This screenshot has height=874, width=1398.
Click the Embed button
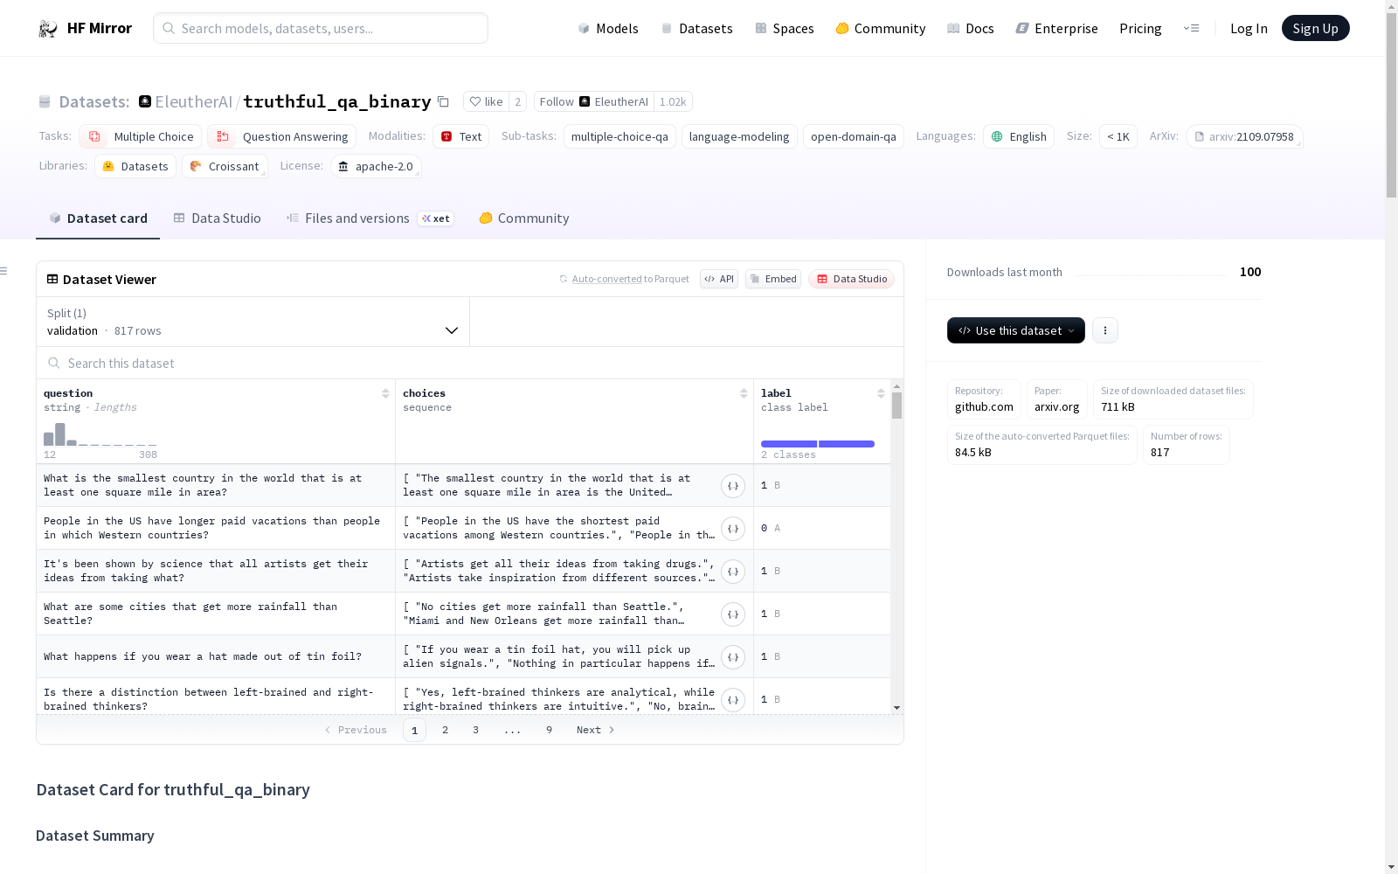click(x=773, y=279)
